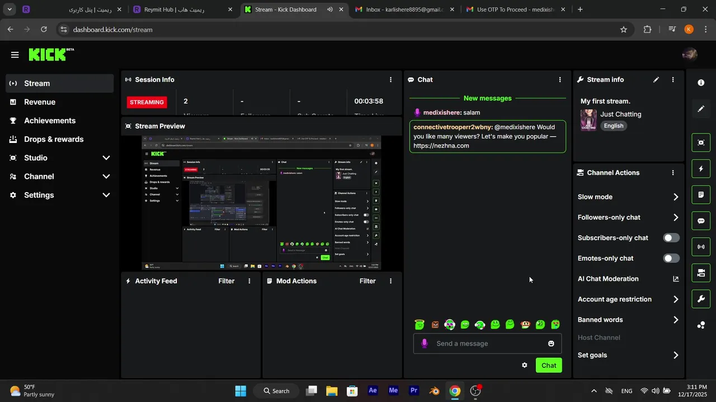Screen dimensions: 716x402
Task: Go to Drops & rewards in sidebar
Action: 60,139
